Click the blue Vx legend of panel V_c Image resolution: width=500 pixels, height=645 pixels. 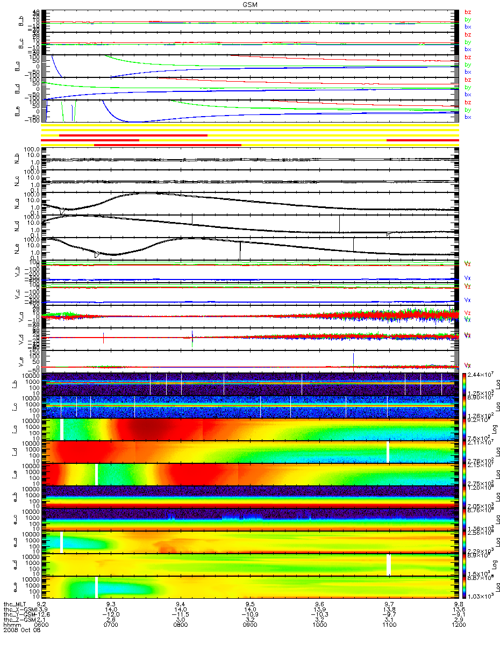pyautogui.click(x=468, y=300)
